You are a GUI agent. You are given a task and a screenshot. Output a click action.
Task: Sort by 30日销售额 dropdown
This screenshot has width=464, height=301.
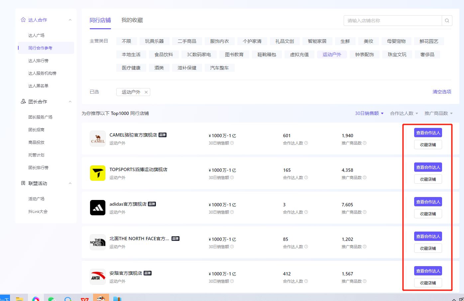click(x=369, y=113)
